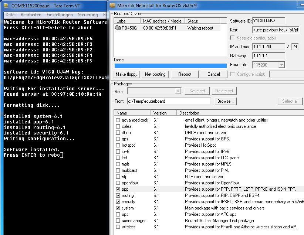Select the 'openflow' package name
Screen dimensions: 304x235
tap(130, 183)
